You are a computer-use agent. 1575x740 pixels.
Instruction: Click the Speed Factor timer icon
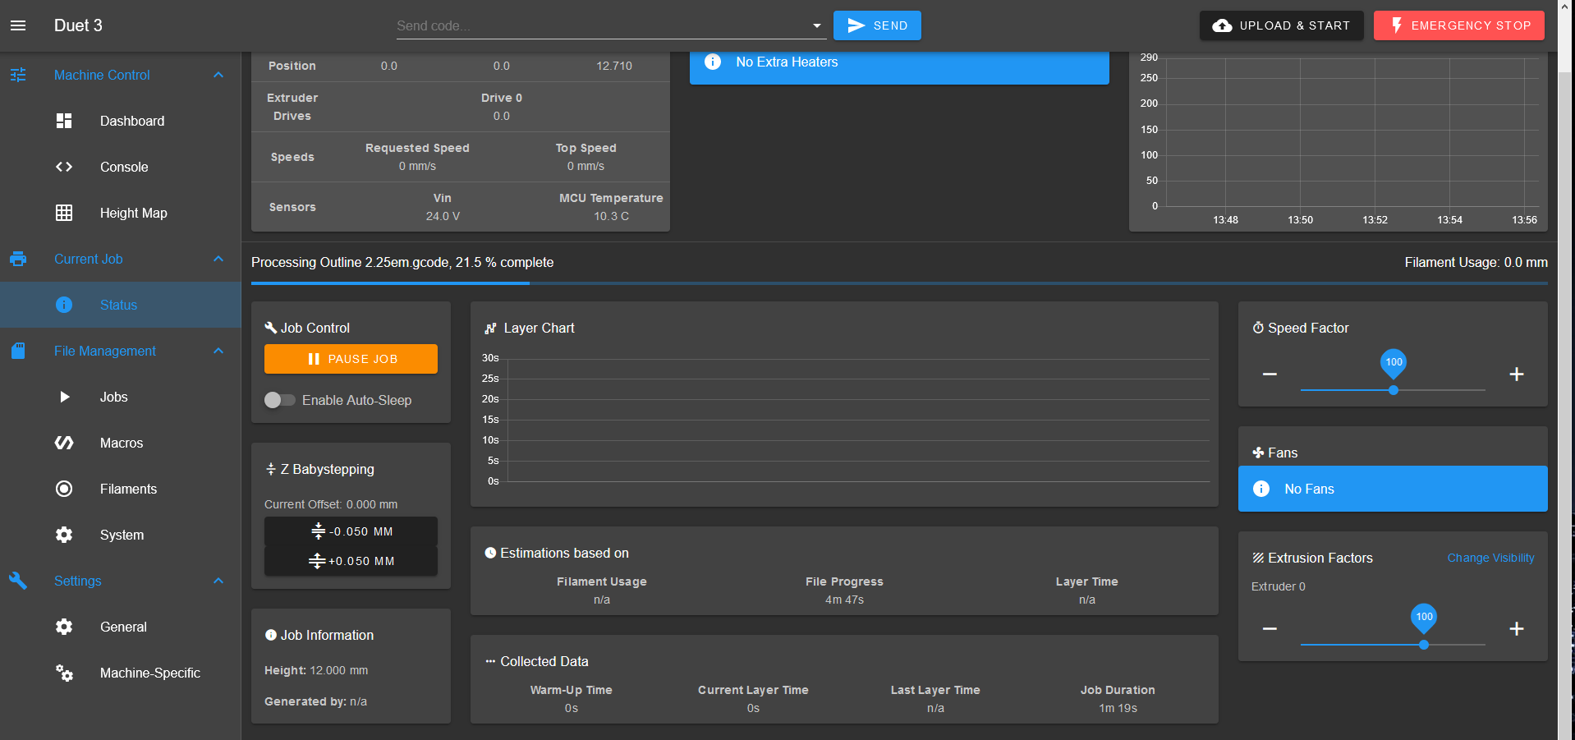[1258, 328]
